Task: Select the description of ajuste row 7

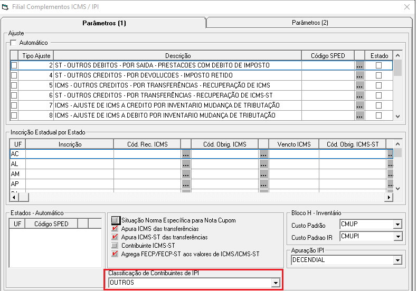Action: tap(177, 105)
